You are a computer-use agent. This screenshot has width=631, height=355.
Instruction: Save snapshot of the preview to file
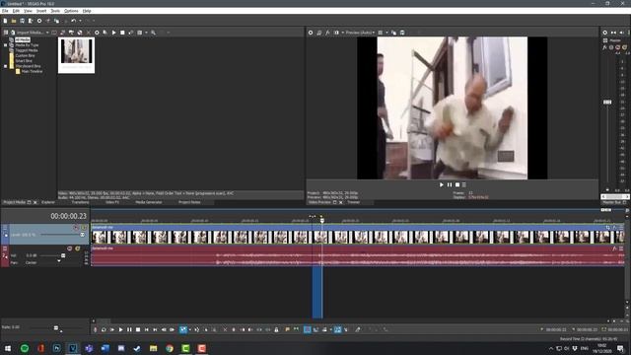[x=402, y=33]
